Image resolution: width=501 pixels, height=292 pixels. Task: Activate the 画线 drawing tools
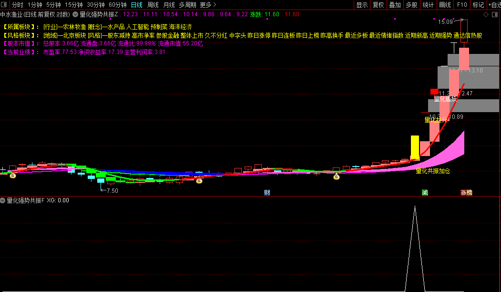click(445, 5)
